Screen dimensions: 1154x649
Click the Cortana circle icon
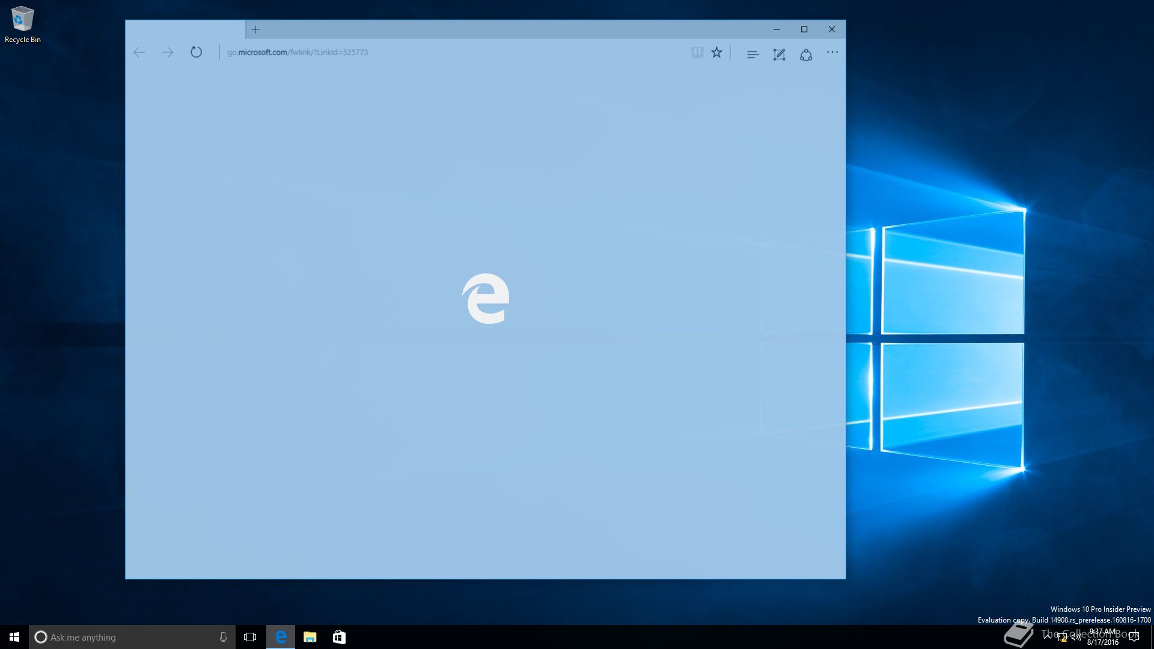pyautogui.click(x=40, y=637)
